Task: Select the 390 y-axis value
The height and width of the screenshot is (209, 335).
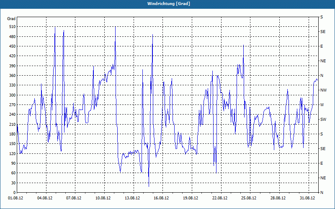Action: click(13, 66)
